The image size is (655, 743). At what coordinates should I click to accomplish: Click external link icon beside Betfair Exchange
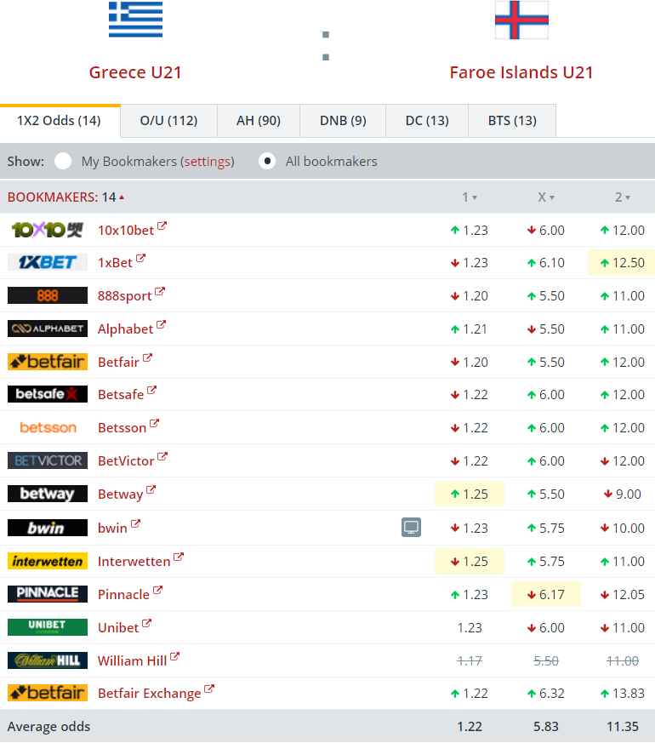[209, 689]
